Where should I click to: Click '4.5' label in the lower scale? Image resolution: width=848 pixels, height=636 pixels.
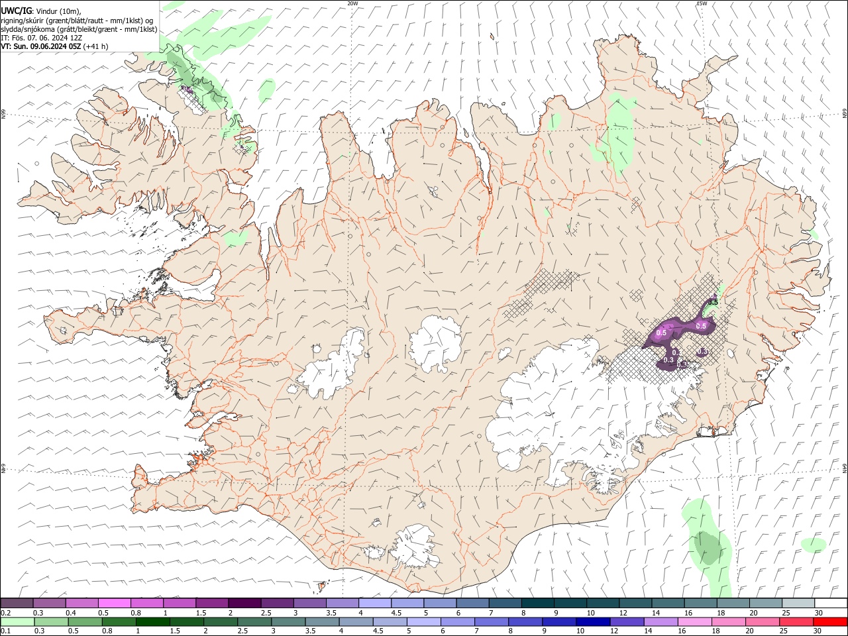click(378, 631)
